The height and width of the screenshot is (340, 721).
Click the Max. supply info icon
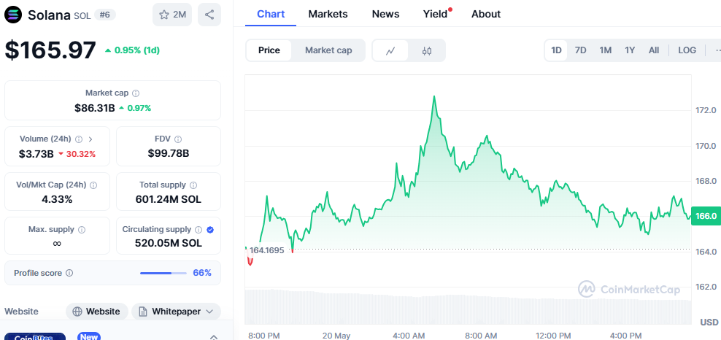coord(82,229)
